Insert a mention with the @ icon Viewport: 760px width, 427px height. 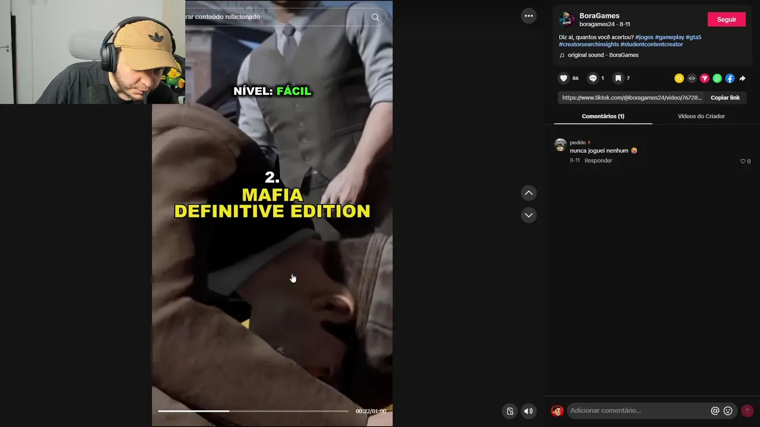point(715,410)
